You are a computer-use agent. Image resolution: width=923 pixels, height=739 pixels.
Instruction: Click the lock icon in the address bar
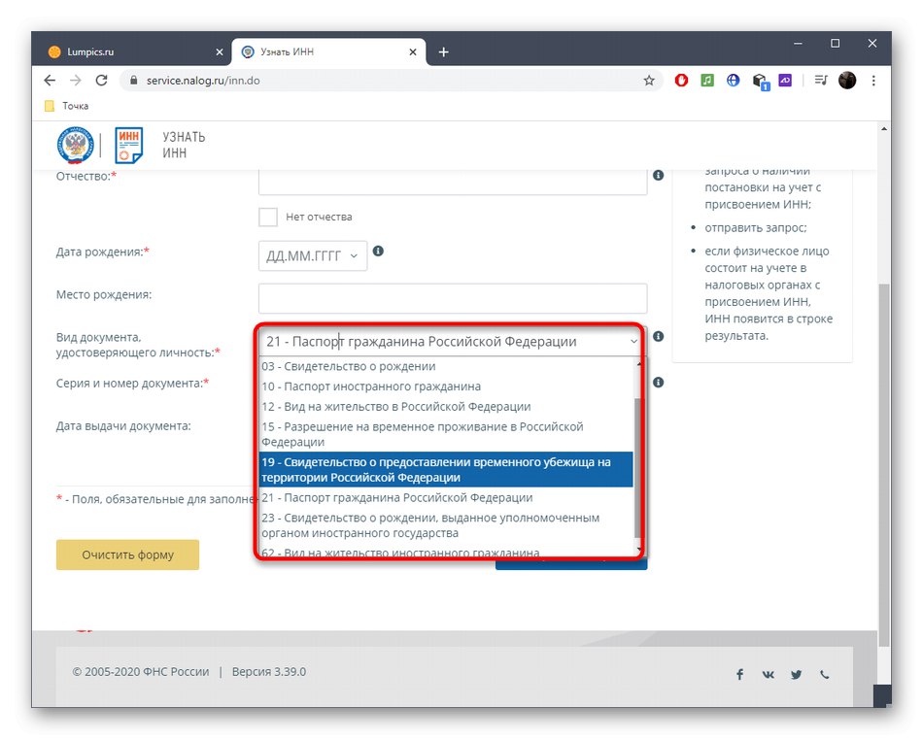(134, 81)
